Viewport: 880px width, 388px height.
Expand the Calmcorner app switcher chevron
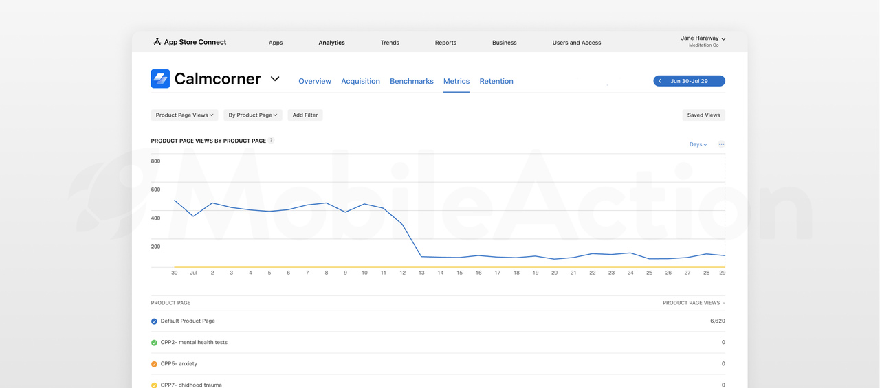[x=275, y=79]
